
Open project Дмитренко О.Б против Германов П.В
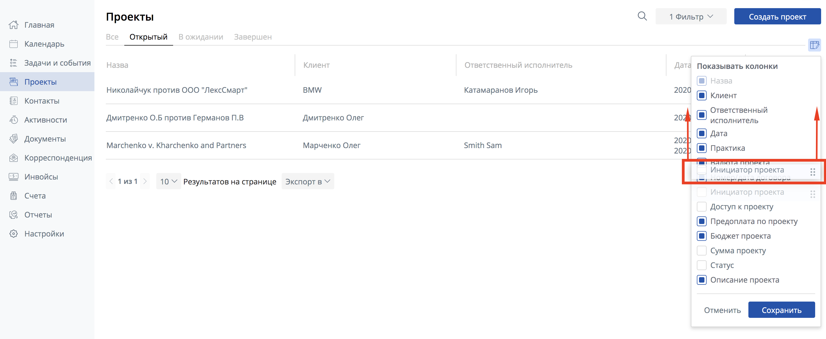click(x=175, y=118)
